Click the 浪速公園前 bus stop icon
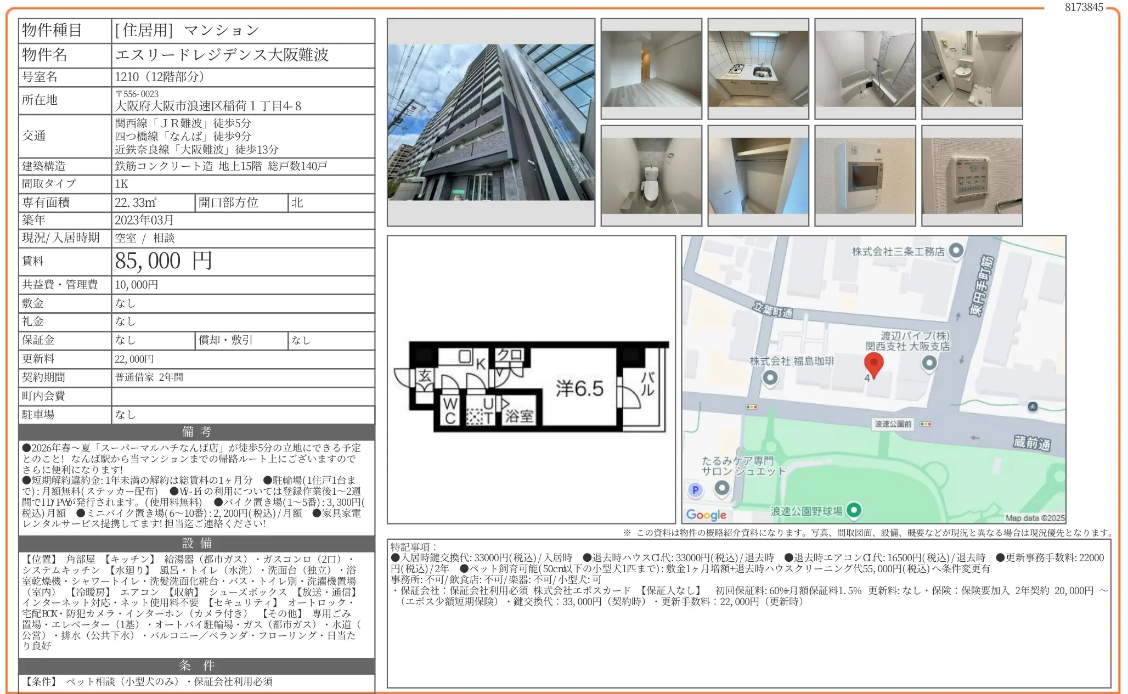Viewport: 1128px width, 694px height. (926, 424)
